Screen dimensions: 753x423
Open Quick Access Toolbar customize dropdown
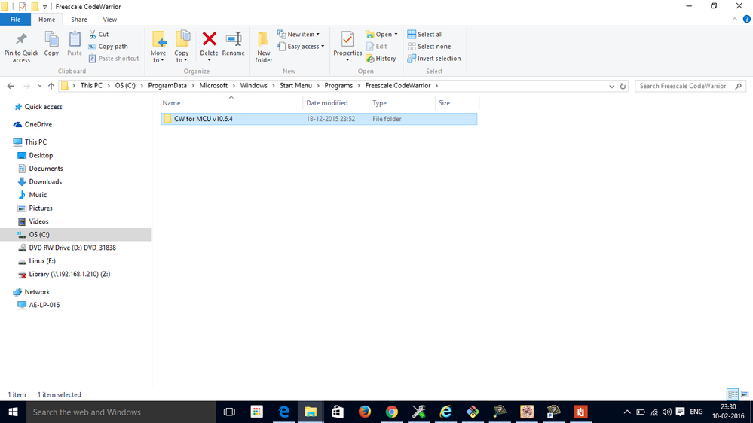(x=44, y=7)
